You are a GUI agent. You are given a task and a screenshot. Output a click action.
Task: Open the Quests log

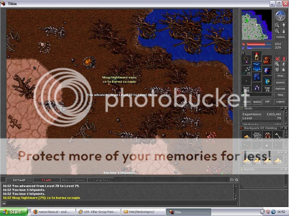pos(280,82)
